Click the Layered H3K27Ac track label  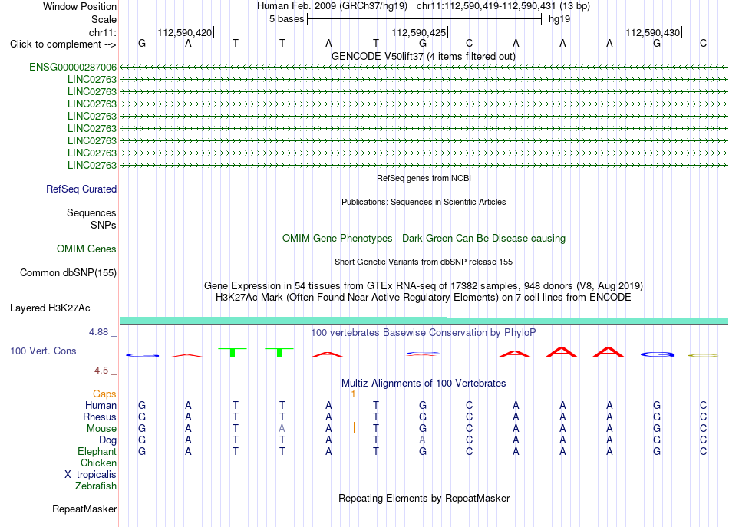click(x=50, y=308)
